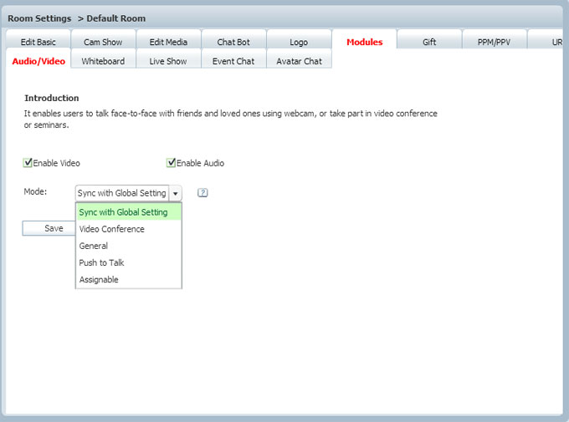Viewport: 569px width, 422px height.
Task: Toggle the Enable Video checkbox
Action: click(x=28, y=163)
